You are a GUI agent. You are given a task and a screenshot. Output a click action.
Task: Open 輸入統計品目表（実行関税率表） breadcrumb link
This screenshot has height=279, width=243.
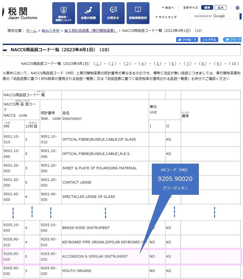coord(91,31)
